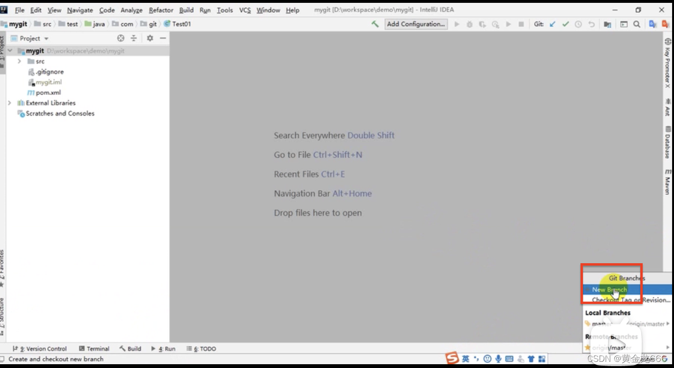Select .gitignore file in project tree

46,72
